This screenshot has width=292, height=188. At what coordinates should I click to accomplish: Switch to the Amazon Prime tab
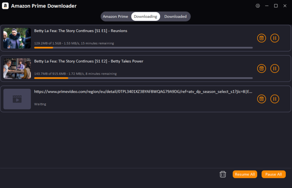115,17
